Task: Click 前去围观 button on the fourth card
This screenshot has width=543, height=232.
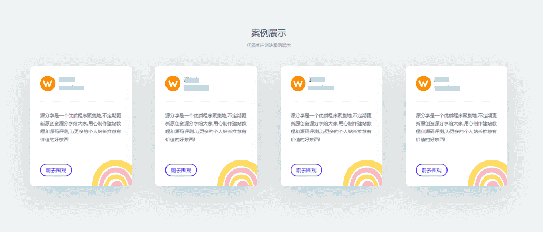Action: (432, 170)
